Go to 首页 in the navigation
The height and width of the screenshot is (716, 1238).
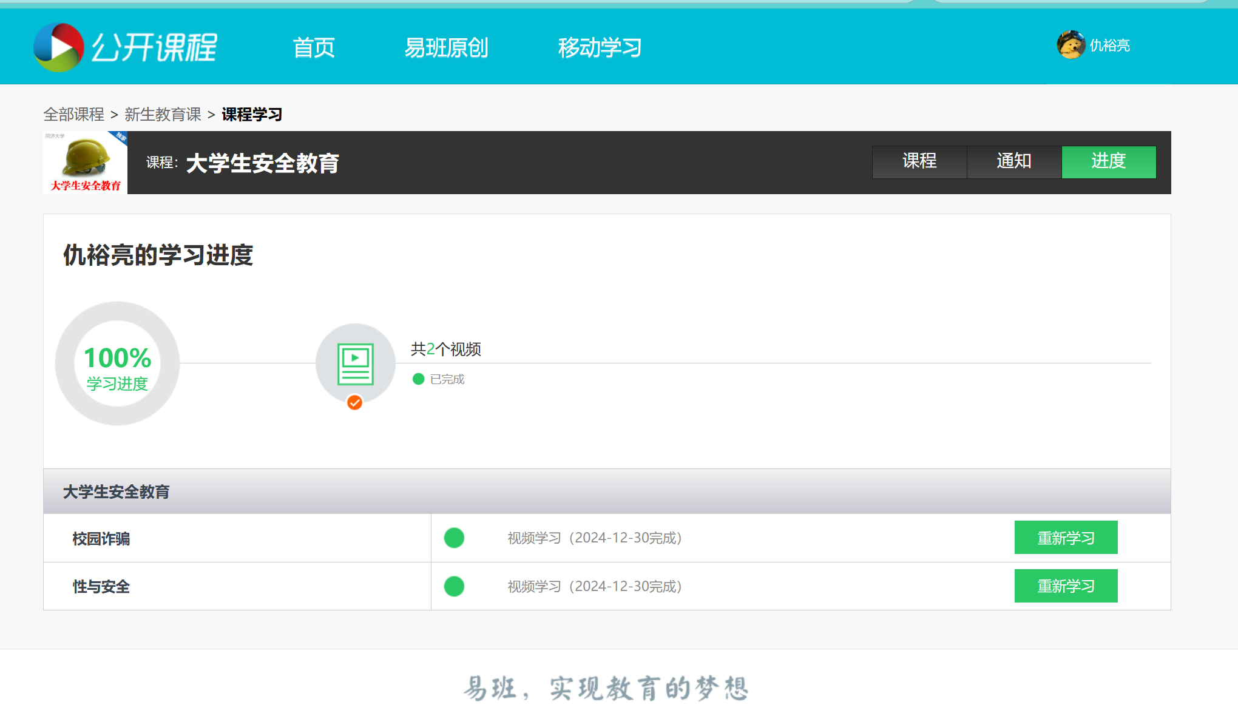pos(314,47)
